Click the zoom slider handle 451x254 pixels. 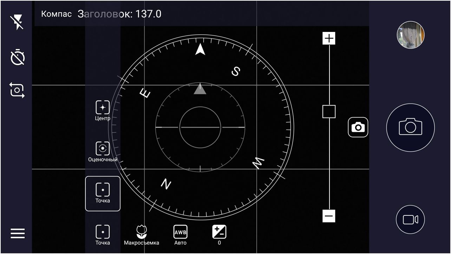coord(329,112)
